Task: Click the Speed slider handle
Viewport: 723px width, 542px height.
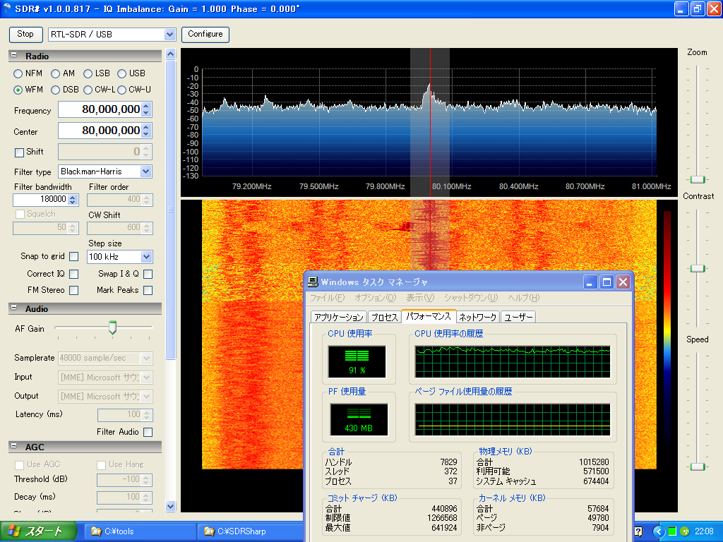Action: click(697, 466)
